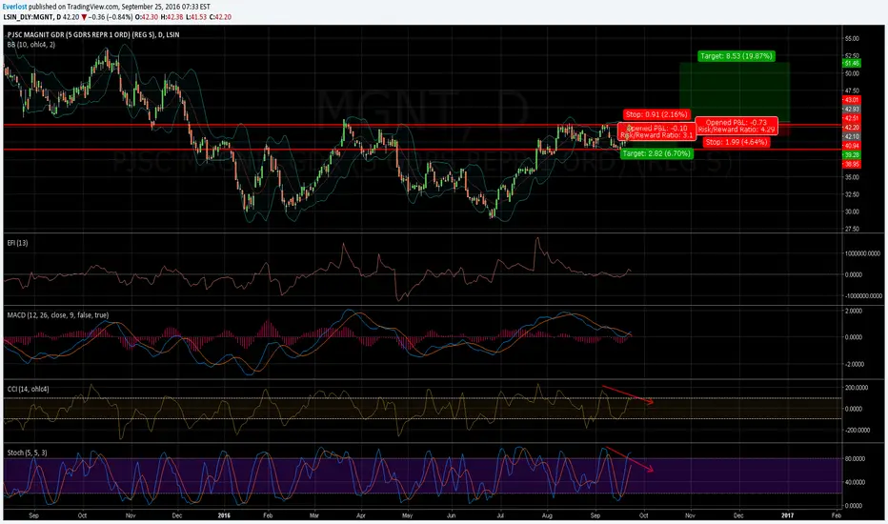The height and width of the screenshot is (524, 888).
Task: Click the O:42.30 open value
Action: pos(148,17)
